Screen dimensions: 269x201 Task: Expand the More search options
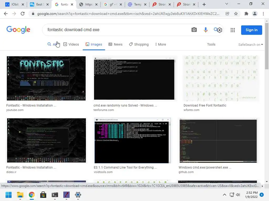[x=161, y=44]
